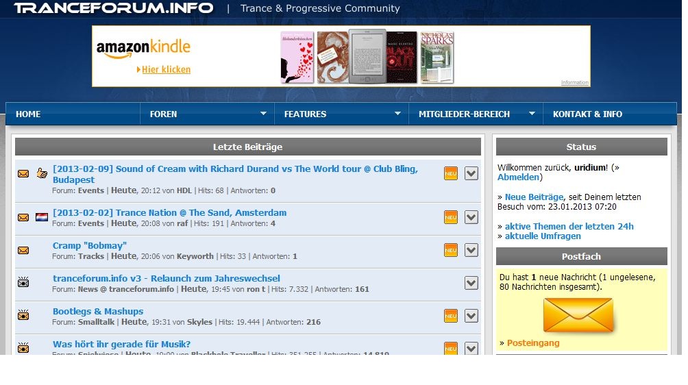The width and height of the screenshot is (688, 385).
Task: Open the Posteingang inbox link
Action: (533, 343)
